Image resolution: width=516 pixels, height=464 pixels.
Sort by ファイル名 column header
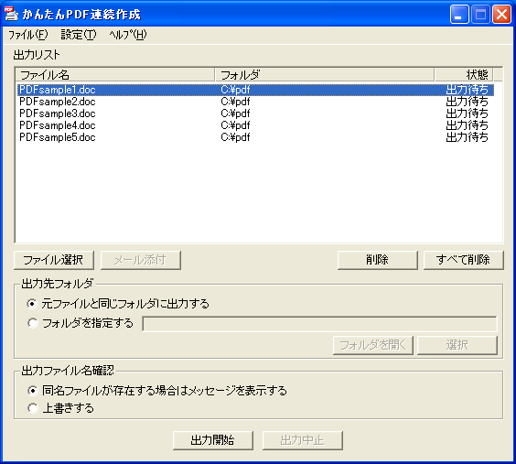click(115, 75)
